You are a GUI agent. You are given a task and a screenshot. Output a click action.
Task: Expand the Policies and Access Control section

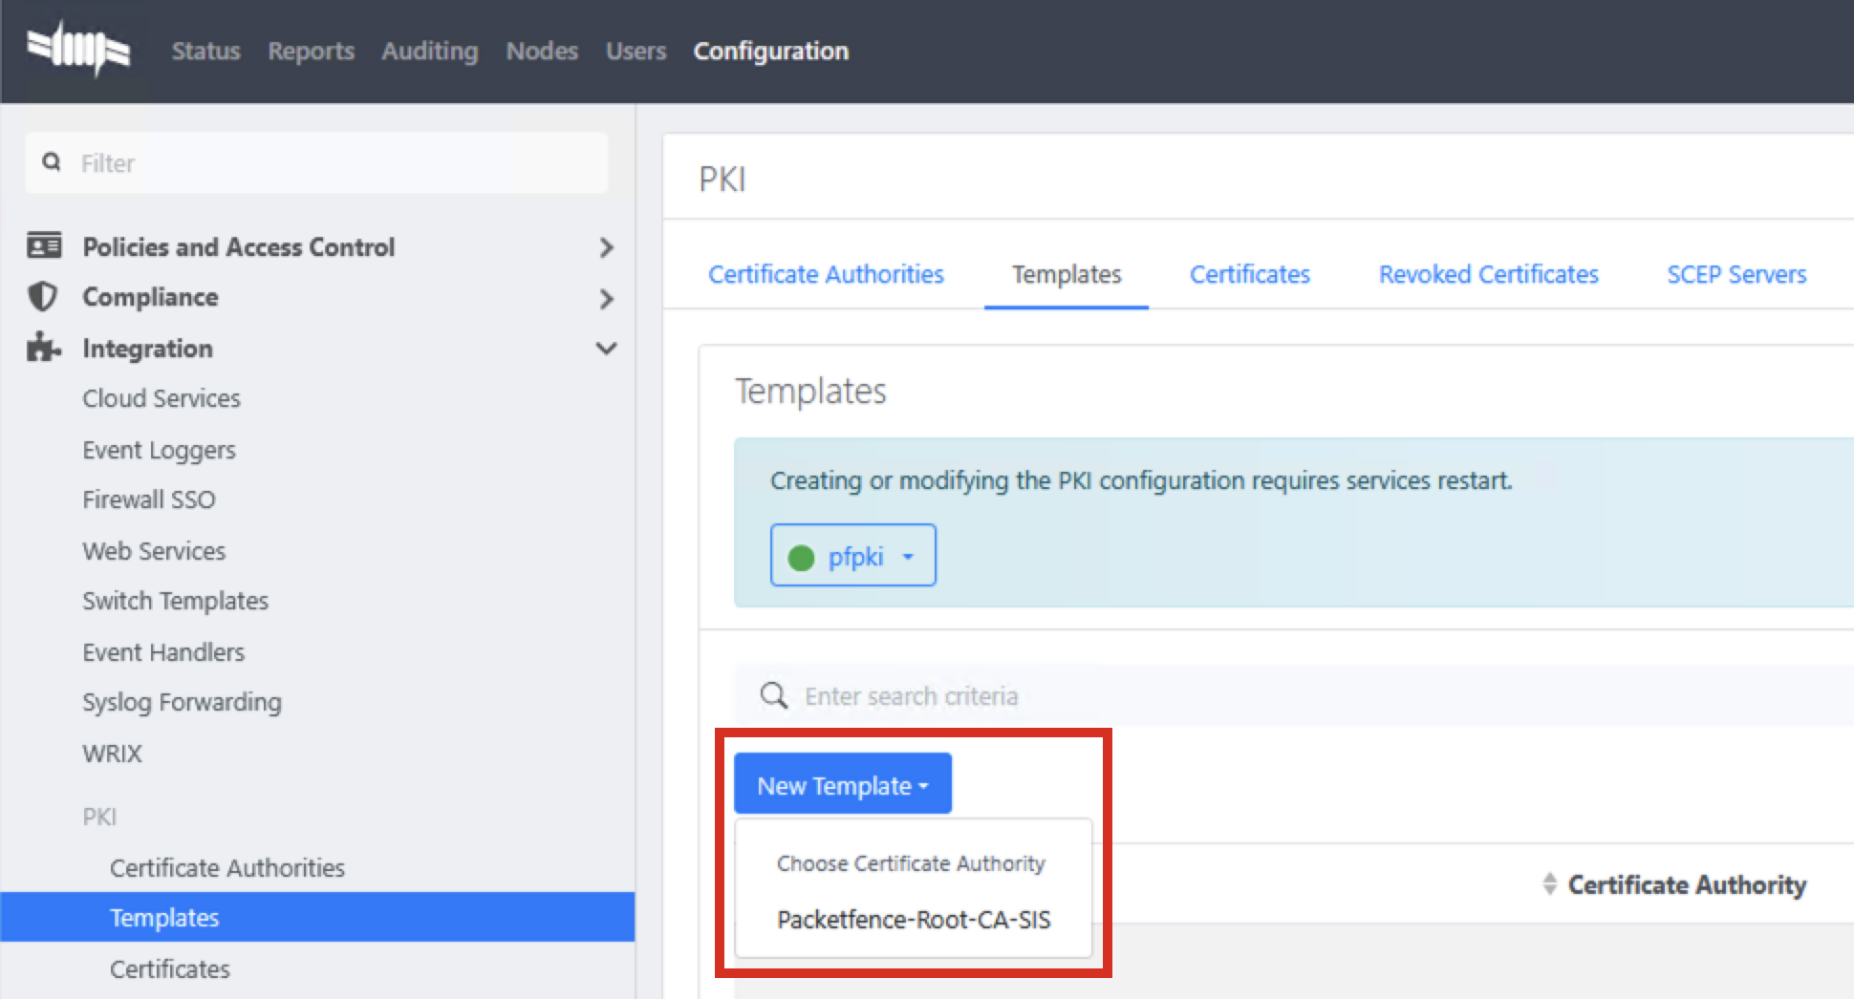(606, 246)
